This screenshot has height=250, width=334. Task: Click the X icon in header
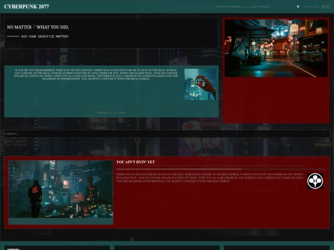pos(298,7)
